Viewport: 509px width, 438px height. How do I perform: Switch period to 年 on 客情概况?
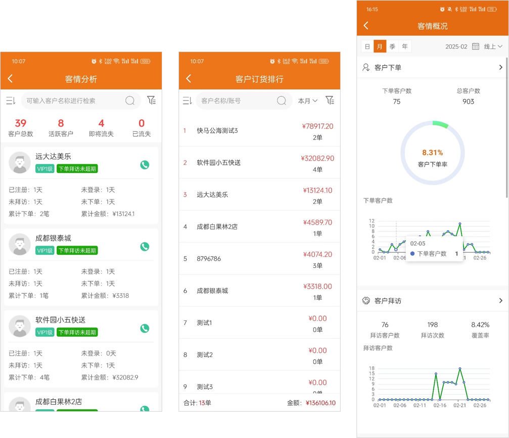404,46
